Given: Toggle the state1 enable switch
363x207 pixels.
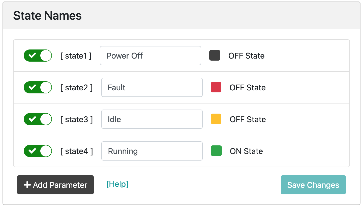Looking at the screenshot, I should tap(38, 56).
